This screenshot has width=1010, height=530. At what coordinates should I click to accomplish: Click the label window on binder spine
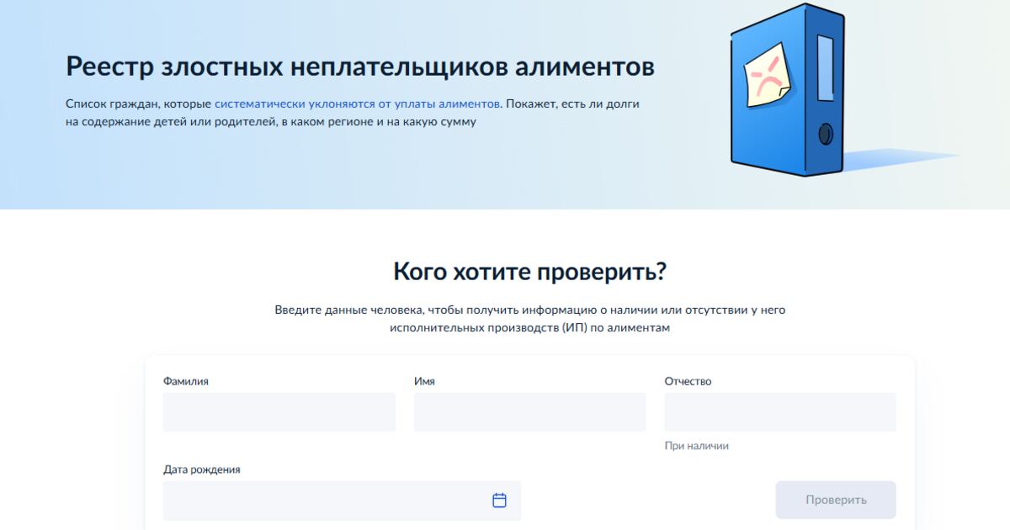click(x=825, y=67)
